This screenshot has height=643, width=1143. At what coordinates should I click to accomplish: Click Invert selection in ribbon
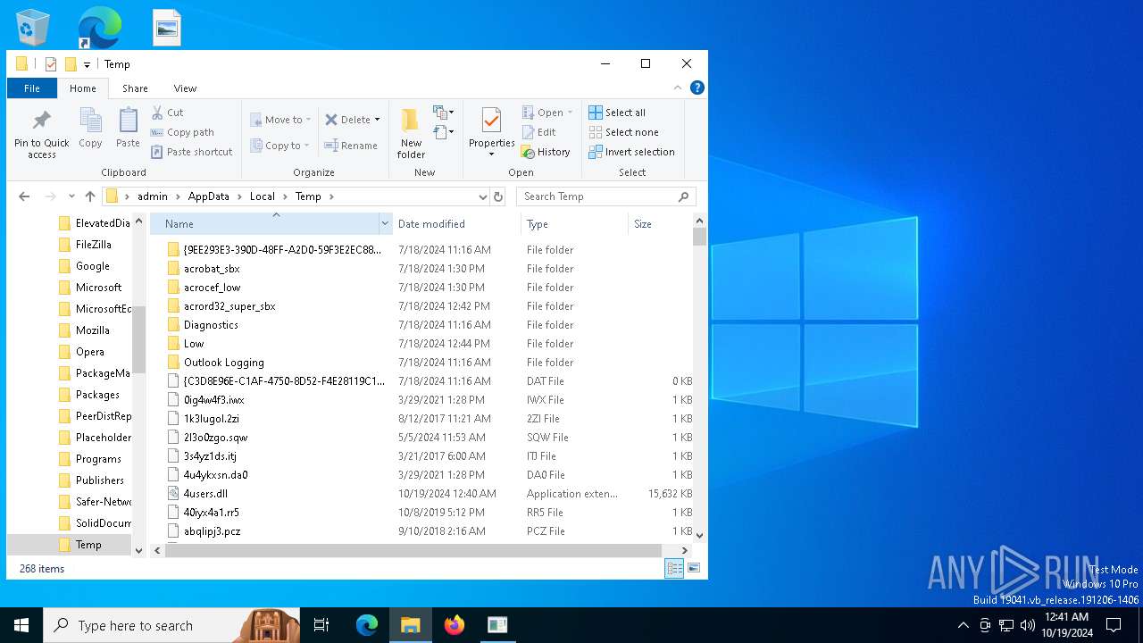[x=631, y=152]
